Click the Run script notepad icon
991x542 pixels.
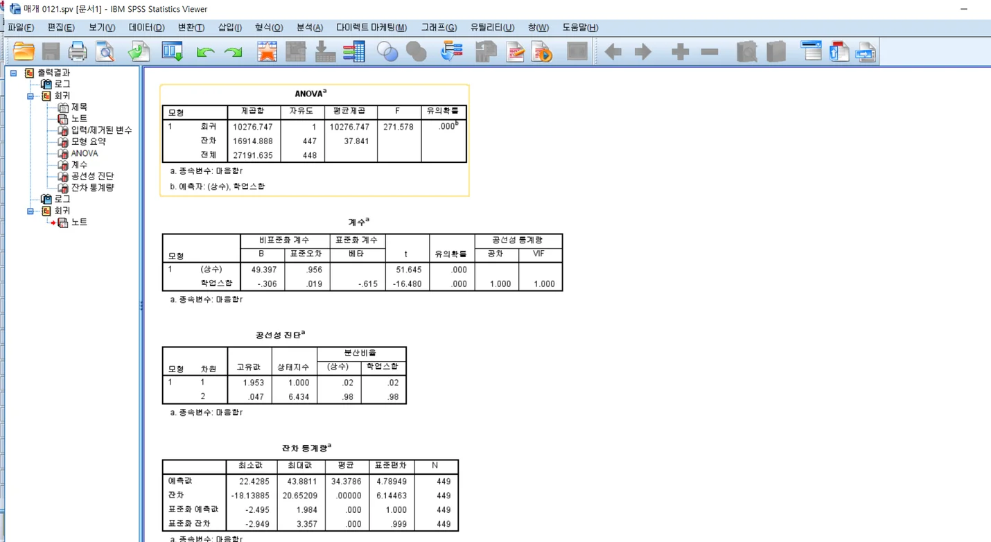(x=515, y=51)
